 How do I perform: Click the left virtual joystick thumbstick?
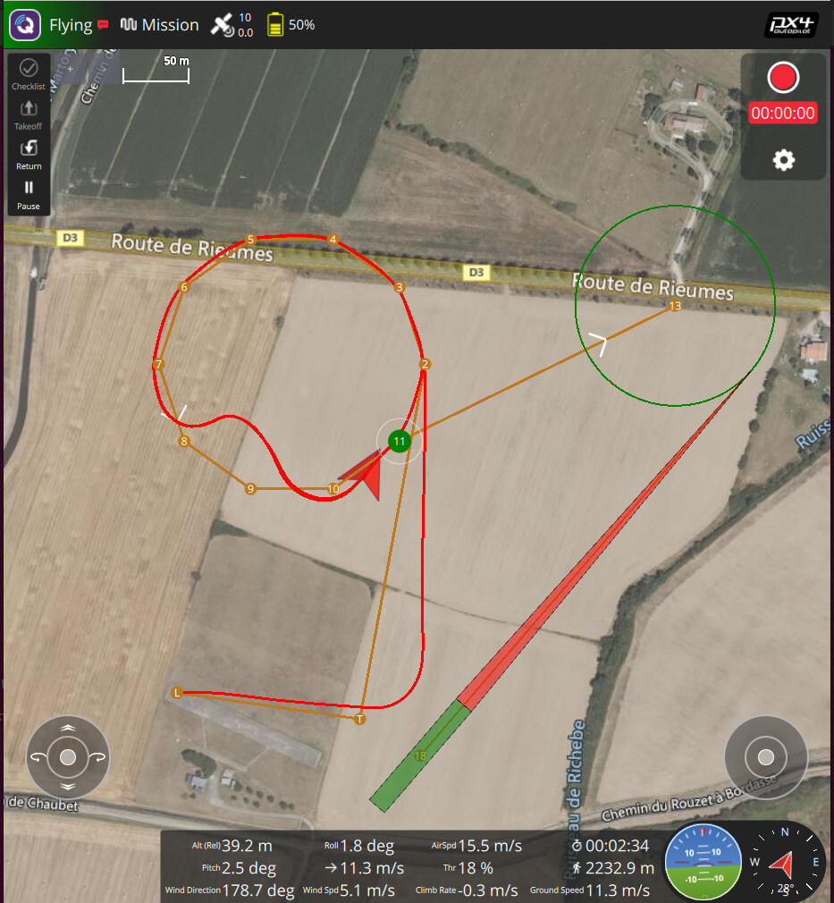point(68,756)
